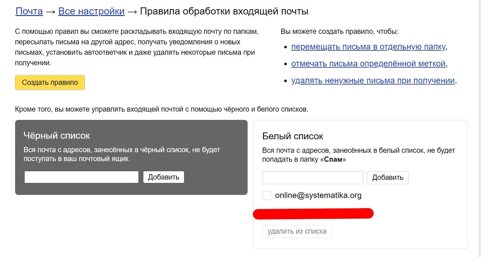Check the online@systematika.org checkbox
Viewport: 481px width, 257px height.
pos(267,195)
